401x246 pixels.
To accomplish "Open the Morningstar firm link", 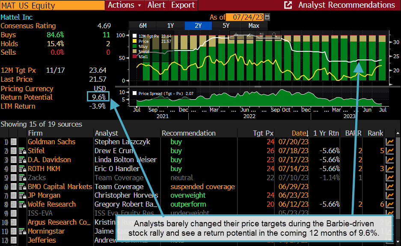I will pyautogui.click(x=46, y=231).
